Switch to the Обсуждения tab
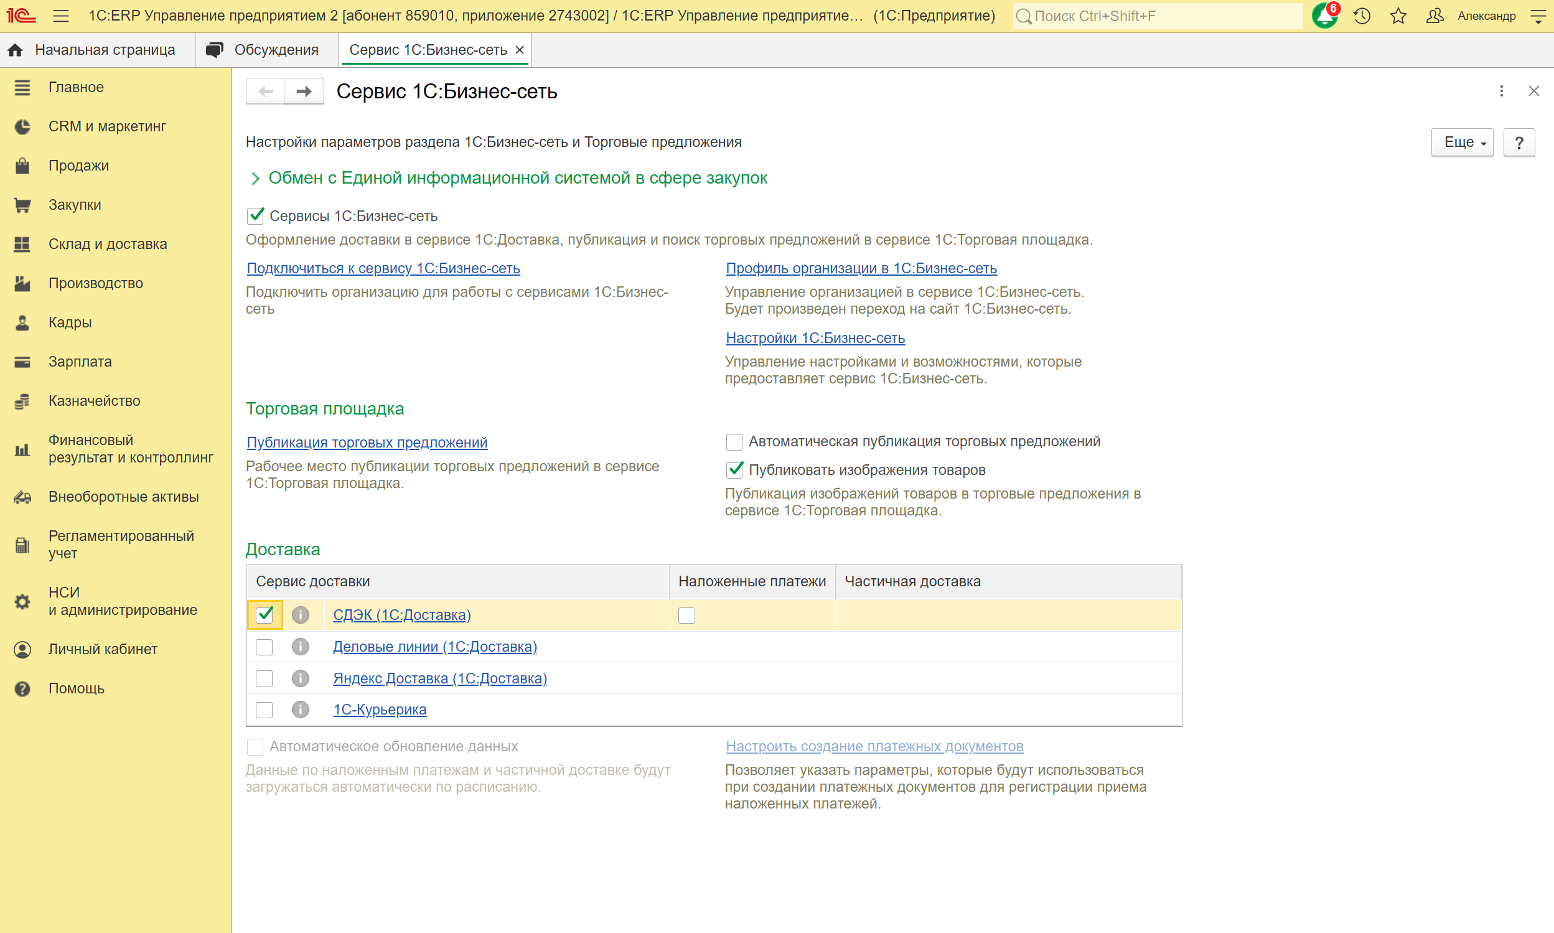 [262, 50]
